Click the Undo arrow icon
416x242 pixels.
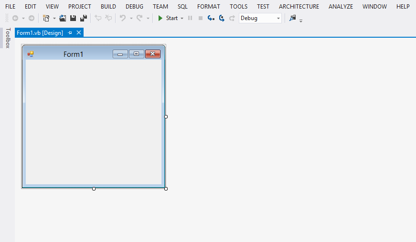(123, 18)
